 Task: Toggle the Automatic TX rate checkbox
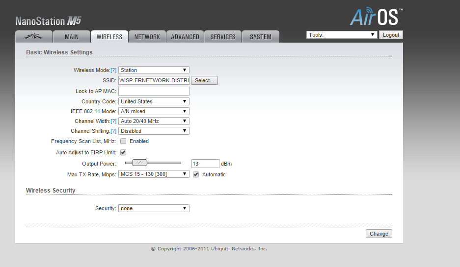(196, 174)
